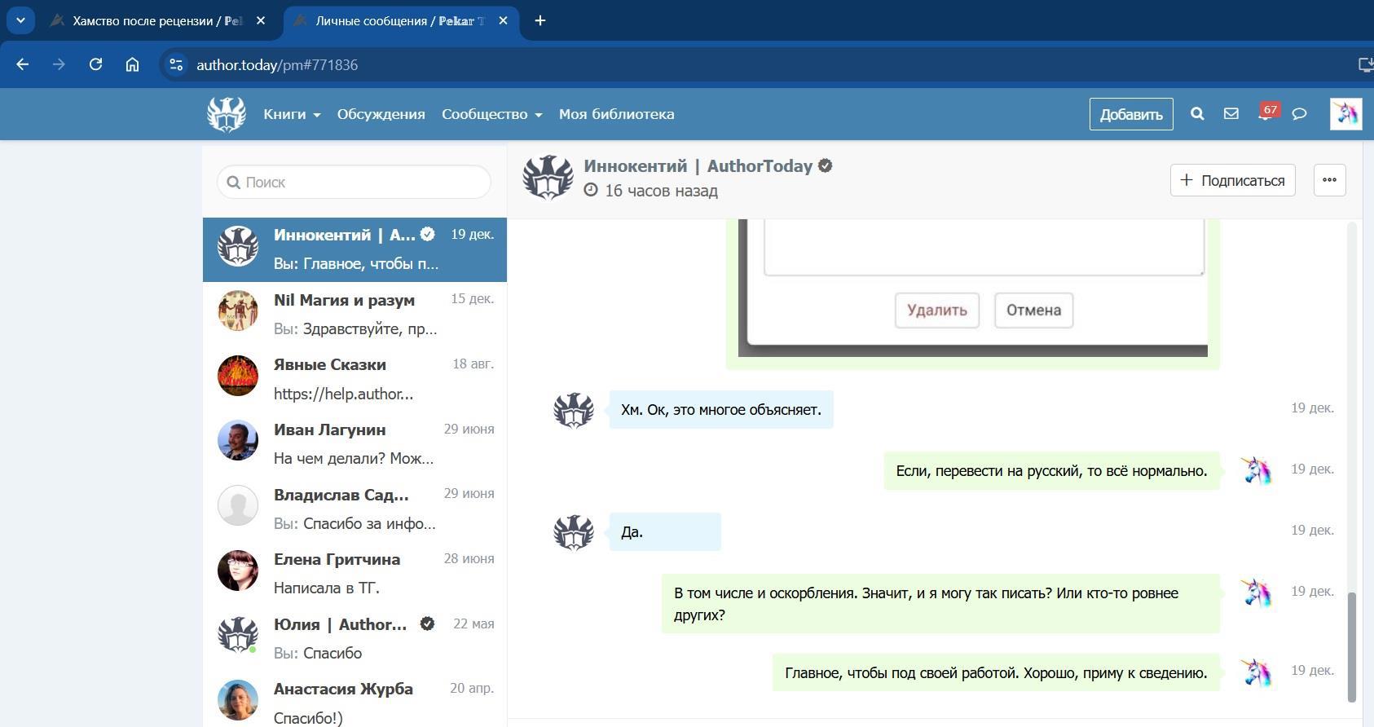
Task: Click Елена Гритчина's avatar photo
Action: pos(238,571)
